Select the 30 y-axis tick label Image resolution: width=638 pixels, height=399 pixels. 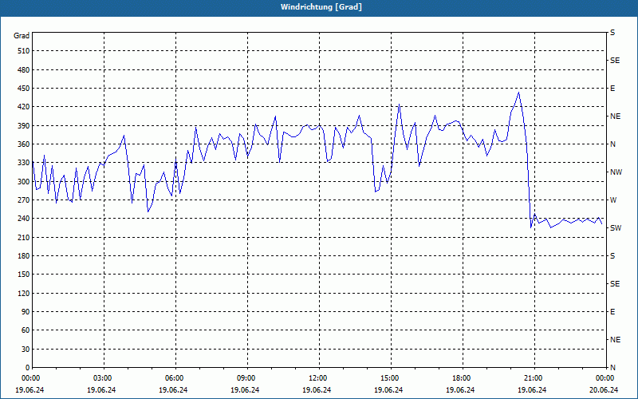[26, 350]
